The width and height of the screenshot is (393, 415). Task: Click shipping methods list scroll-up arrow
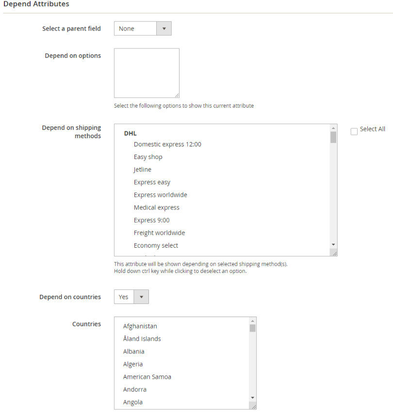coord(333,128)
